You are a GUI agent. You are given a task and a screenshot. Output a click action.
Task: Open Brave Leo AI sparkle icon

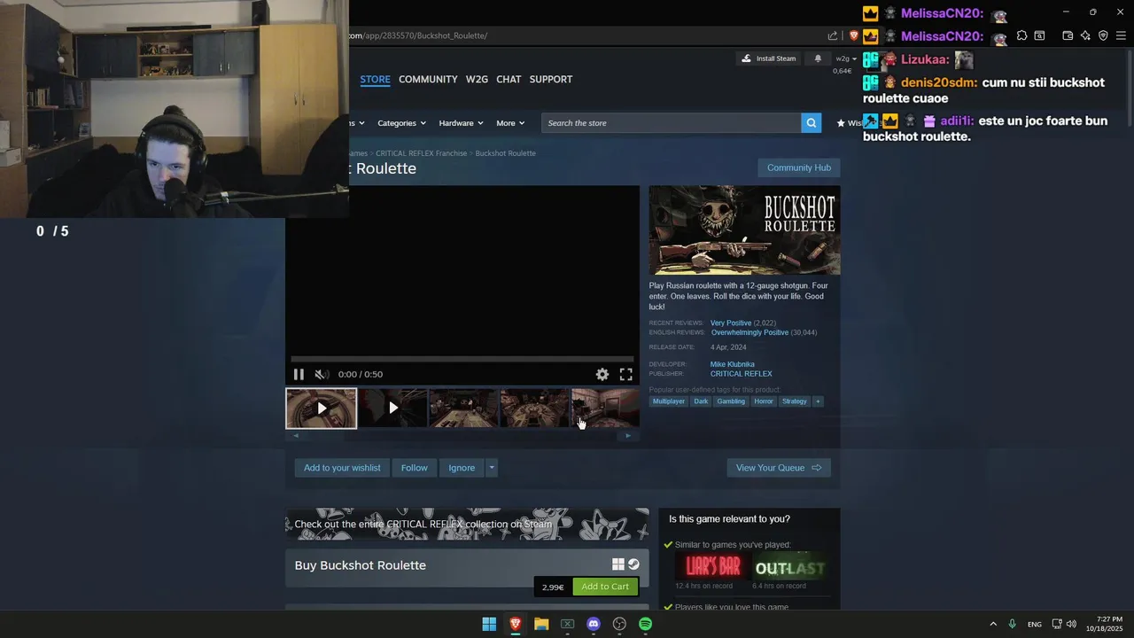tap(1085, 35)
